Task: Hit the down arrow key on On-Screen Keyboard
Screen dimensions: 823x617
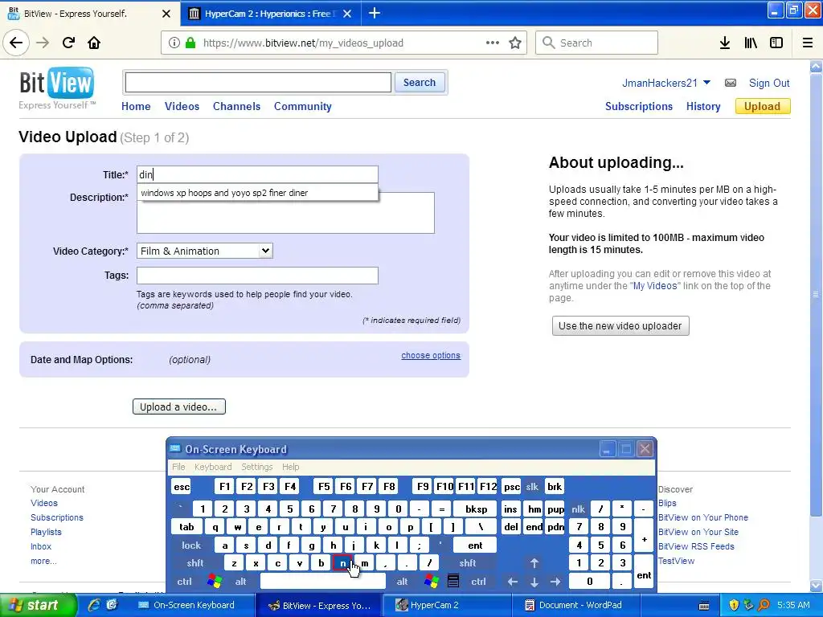Action: tap(534, 582)
